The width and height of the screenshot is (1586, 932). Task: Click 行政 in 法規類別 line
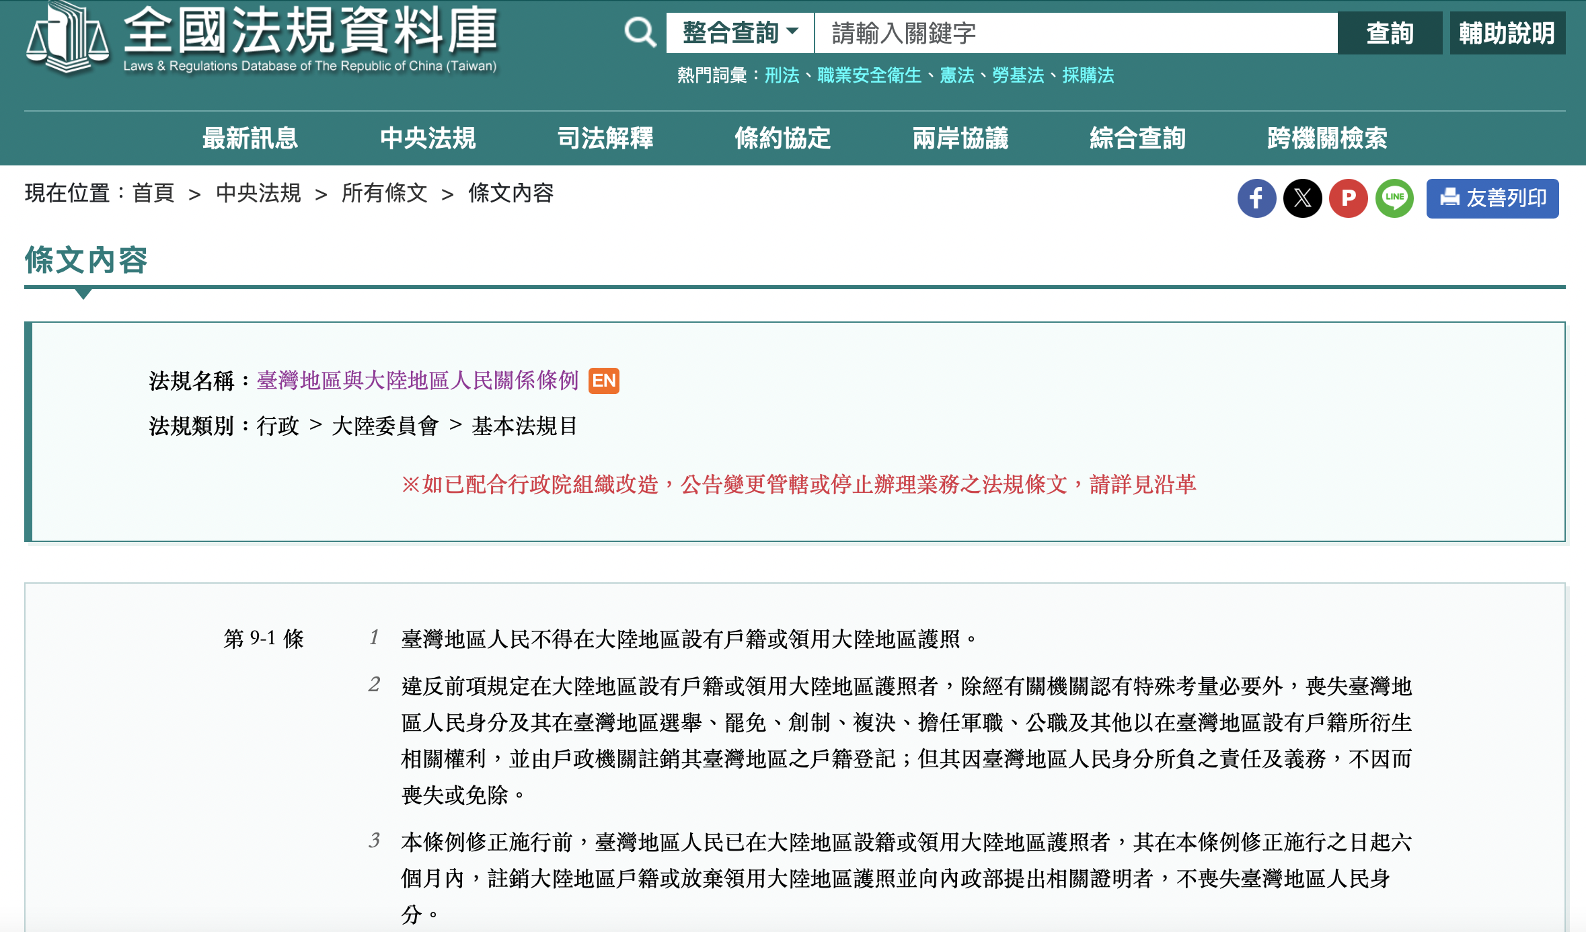click(x=278, y=426)
